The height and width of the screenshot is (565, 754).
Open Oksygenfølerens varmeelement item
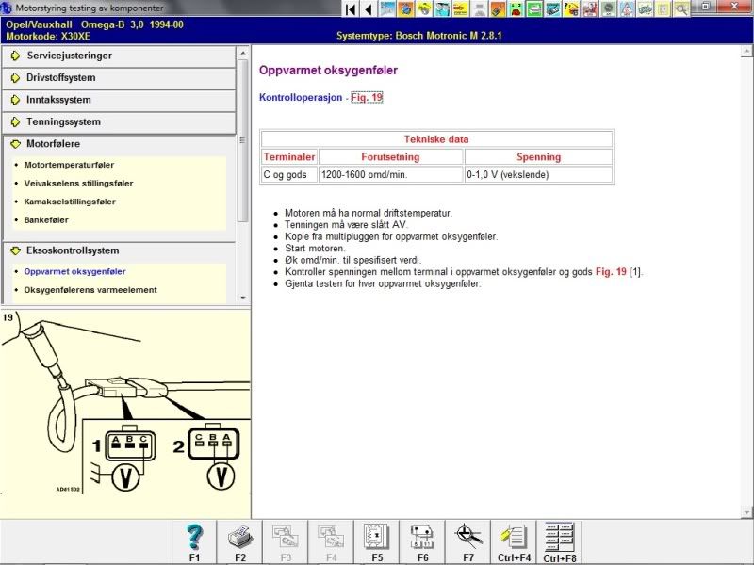(90, 290)
